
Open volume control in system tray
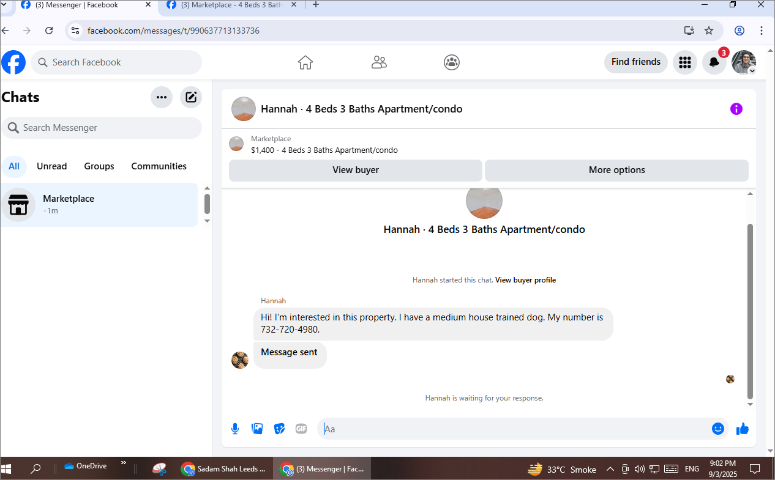coord(640,469)
